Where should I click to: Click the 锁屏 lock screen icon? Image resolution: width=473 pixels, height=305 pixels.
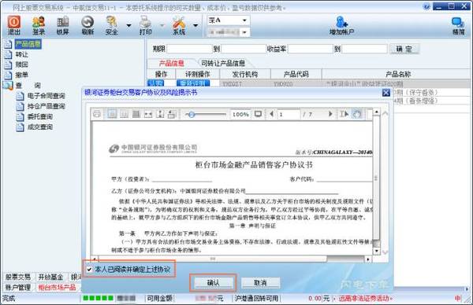coord(63,25)
